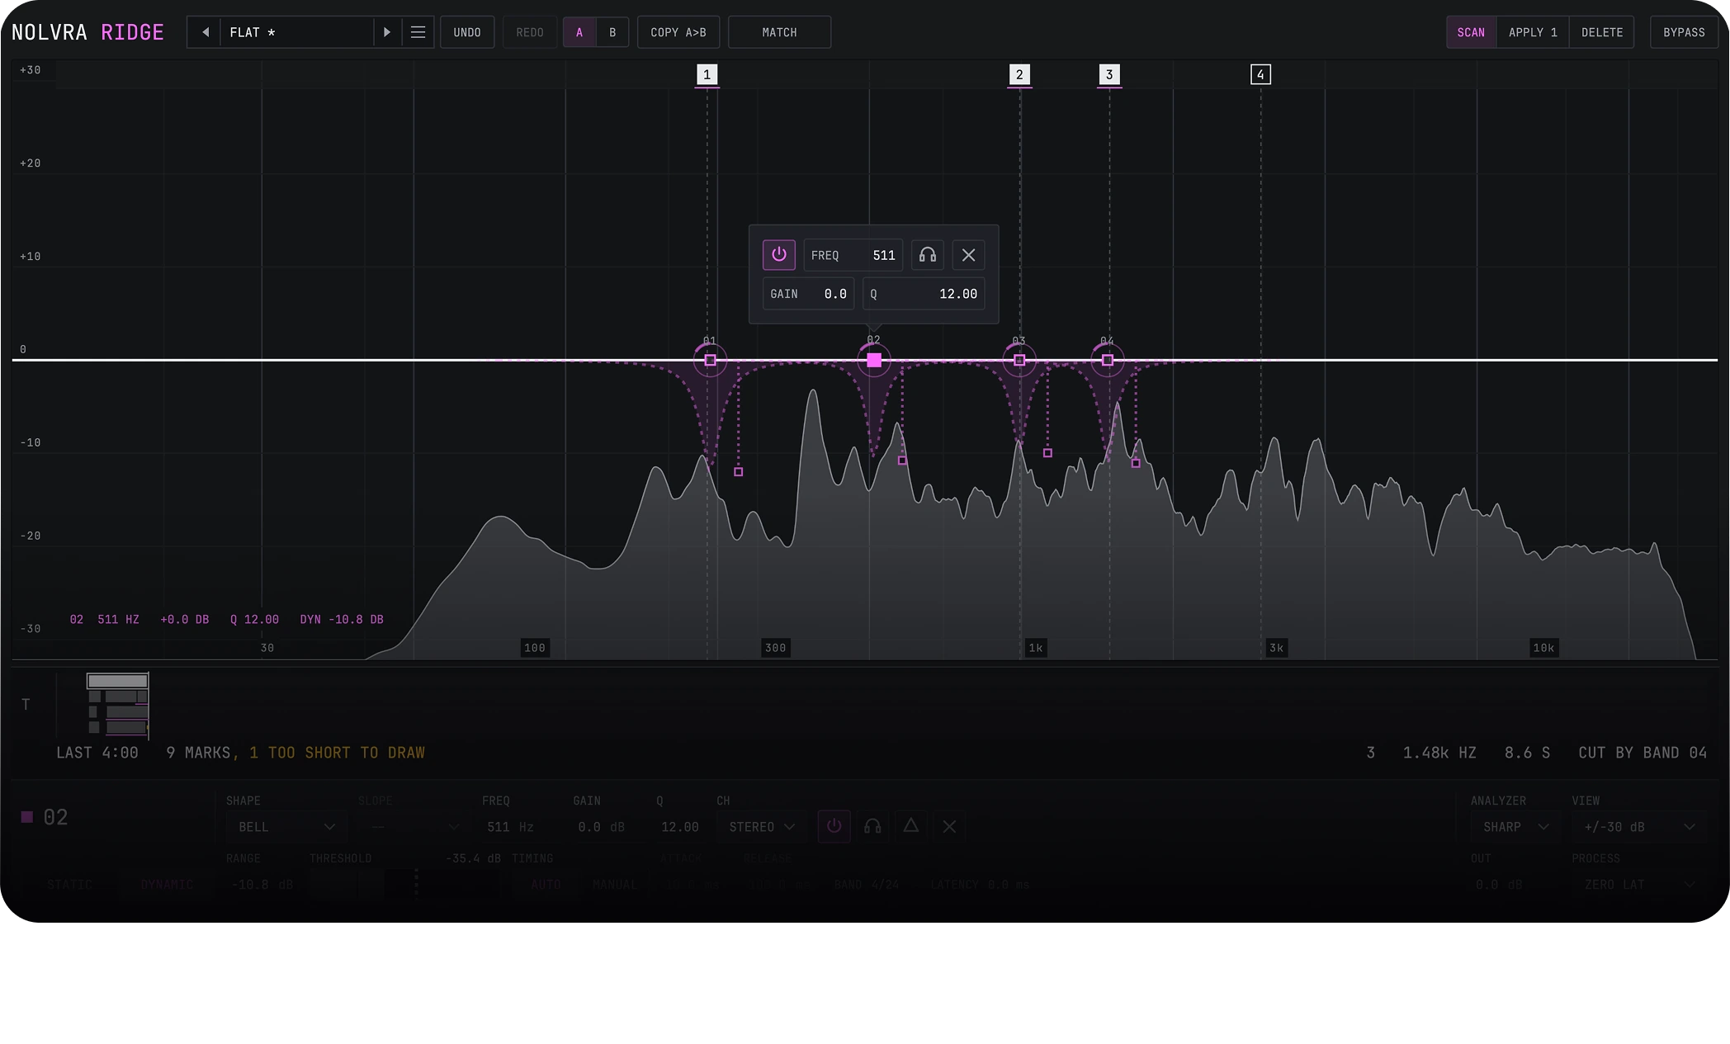
Task: Select band 01 node on EQ curve
Action: click(710, 360)
